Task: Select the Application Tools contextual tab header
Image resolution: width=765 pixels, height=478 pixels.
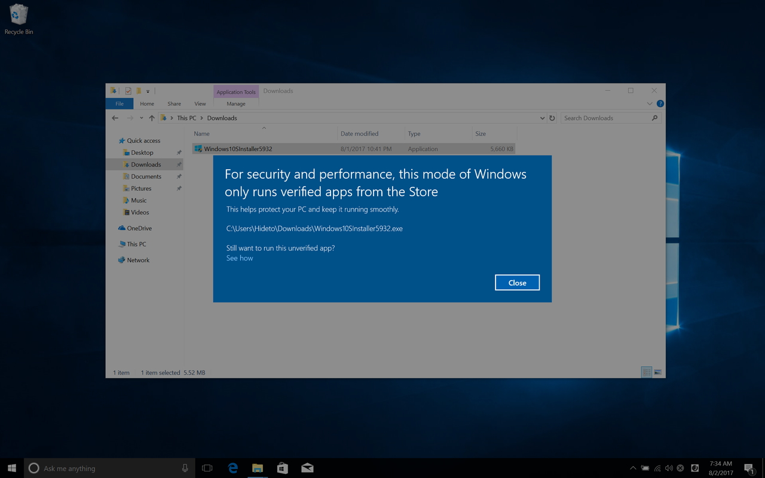Action: 236,91
